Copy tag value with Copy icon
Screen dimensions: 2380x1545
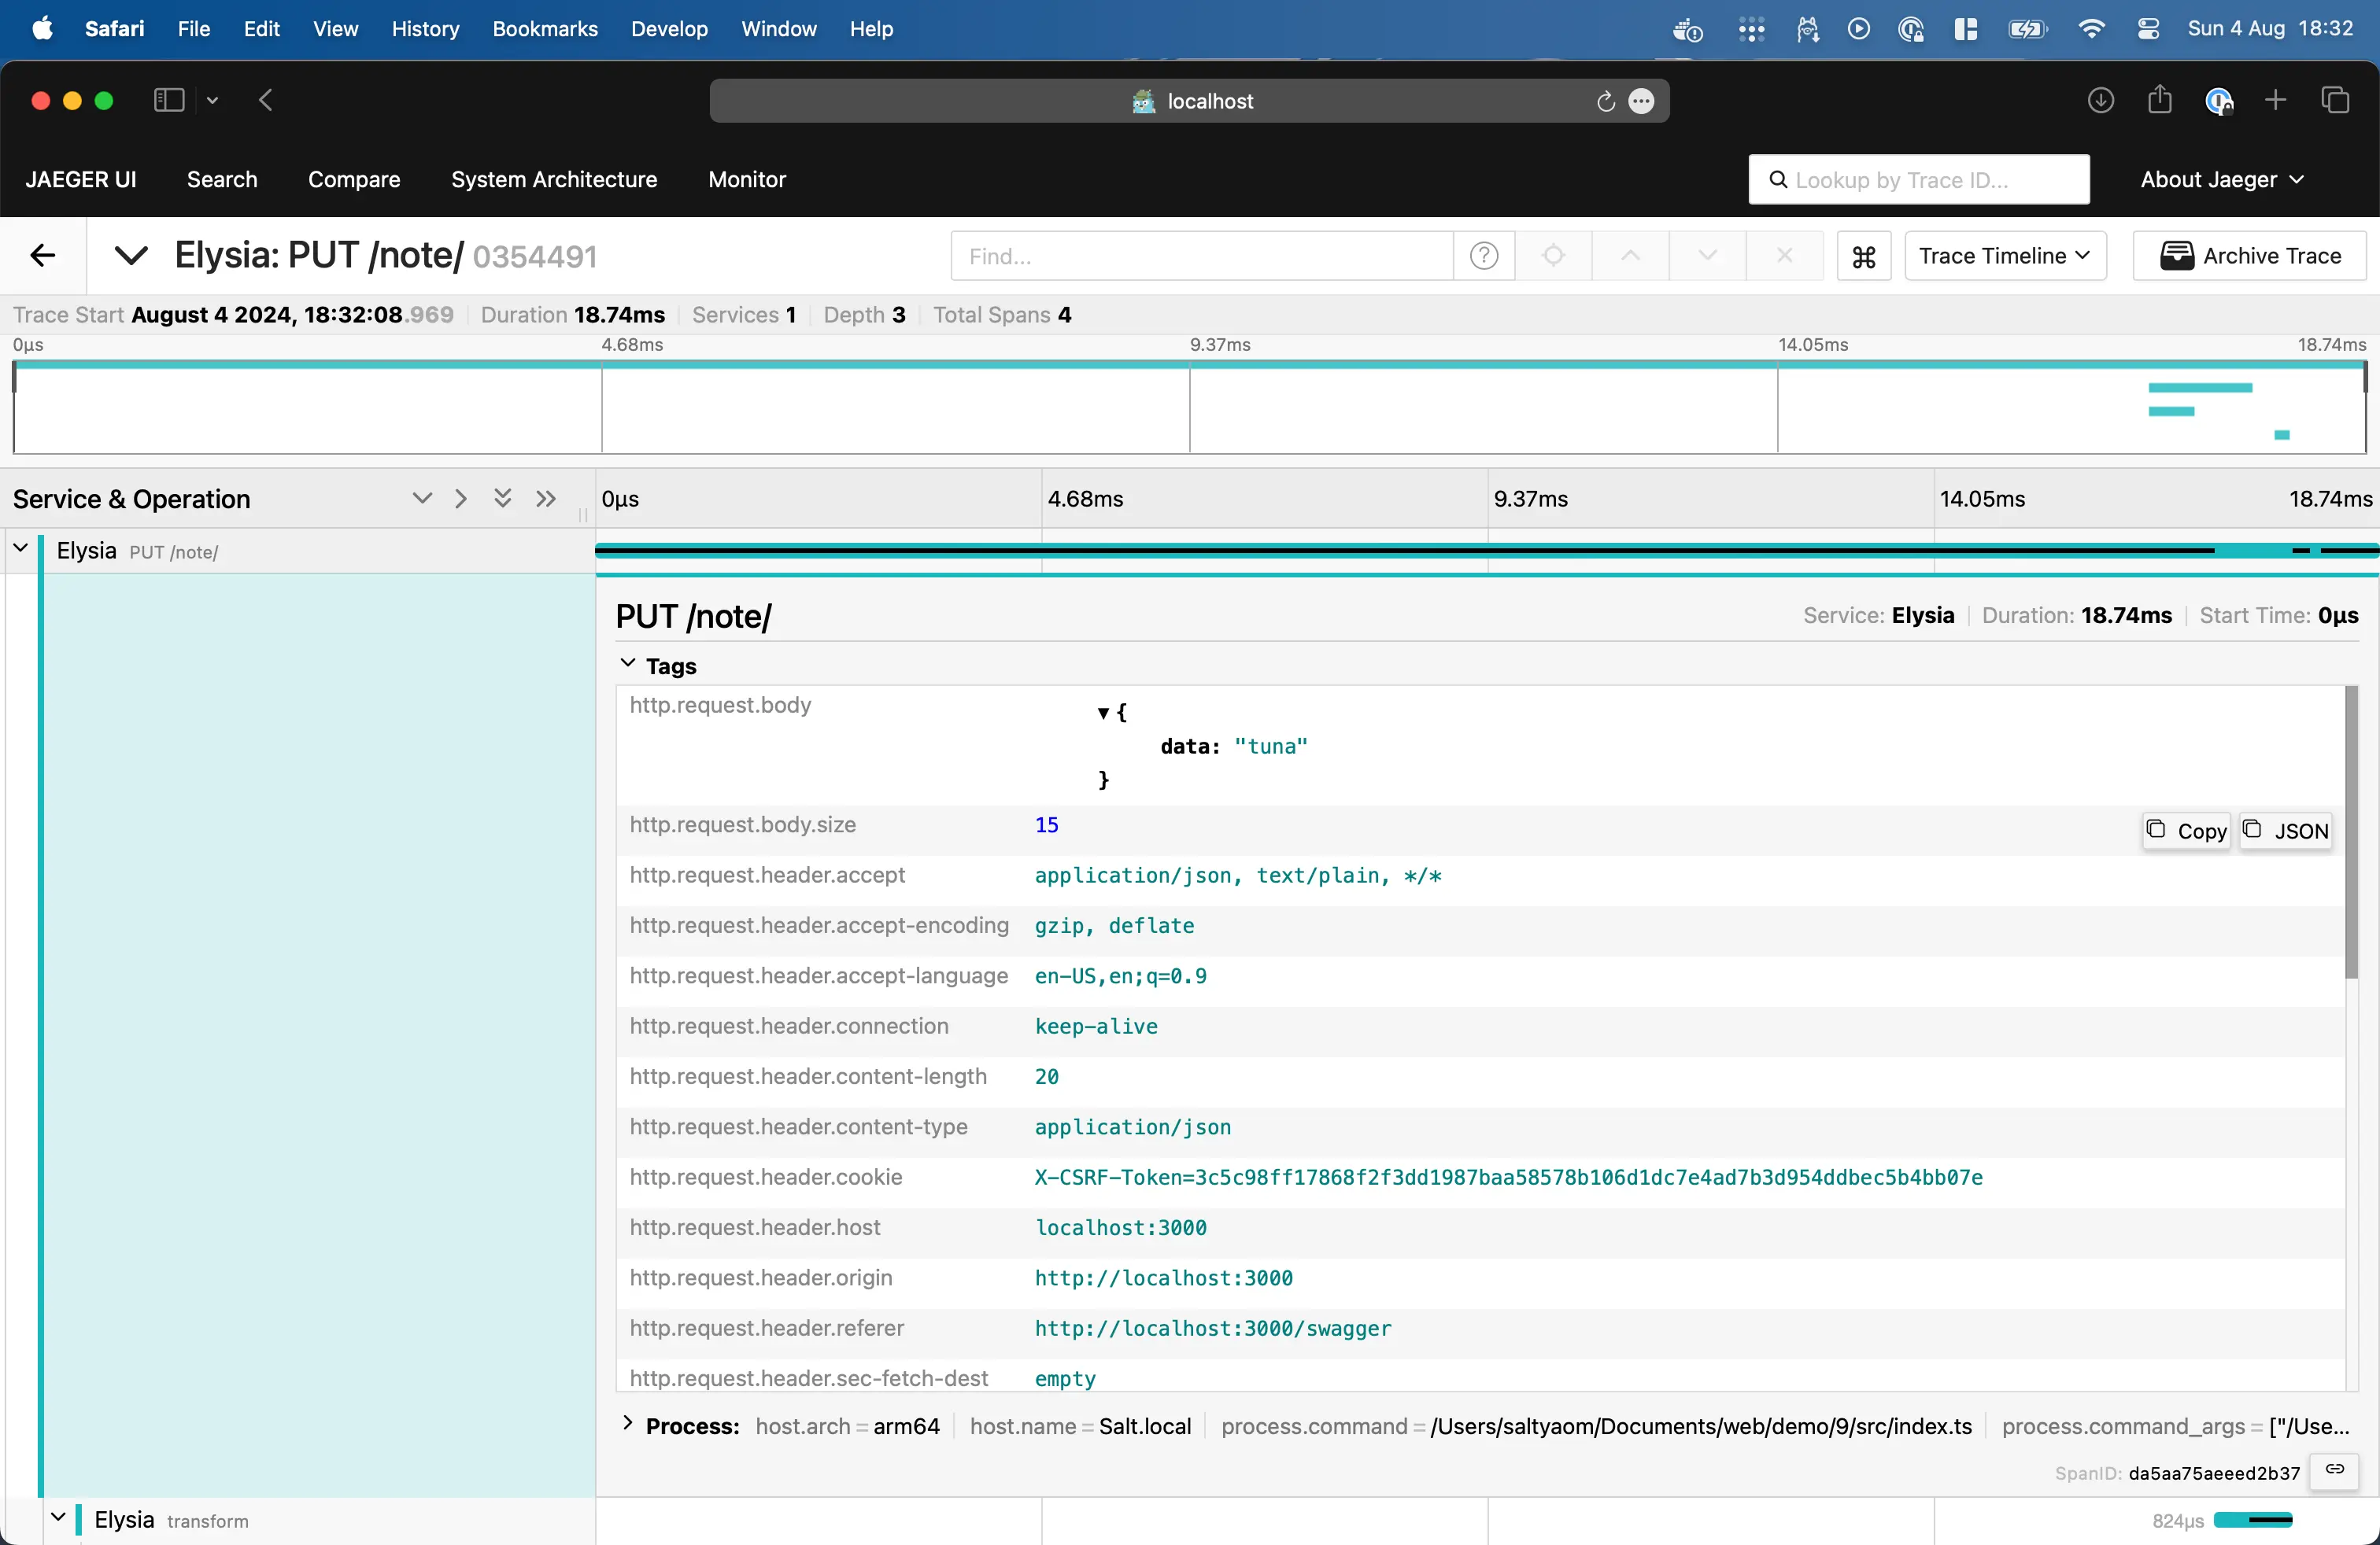tap(2187, 831)
